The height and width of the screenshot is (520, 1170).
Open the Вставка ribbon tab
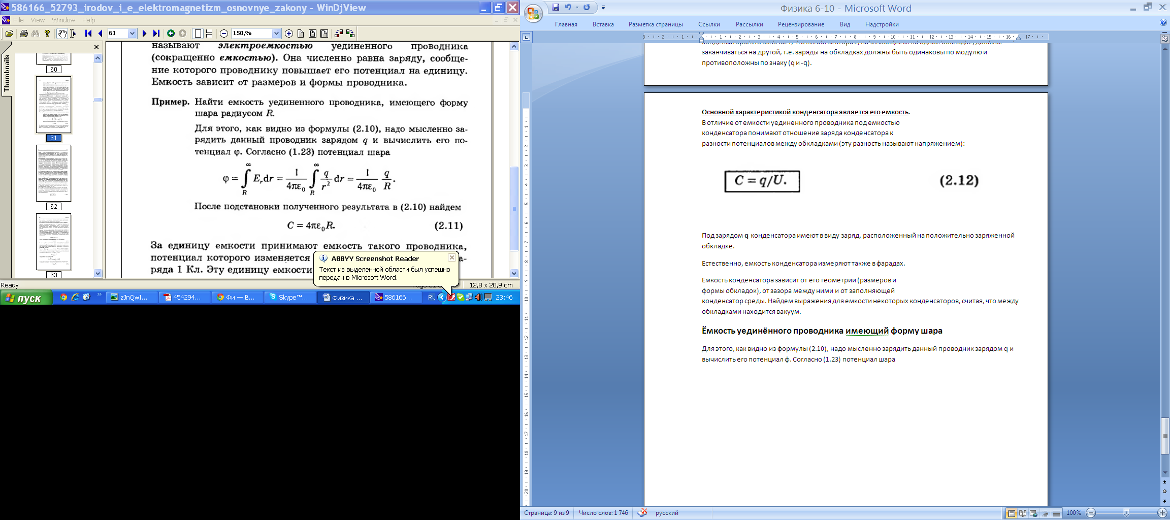[x=603, y=24]
